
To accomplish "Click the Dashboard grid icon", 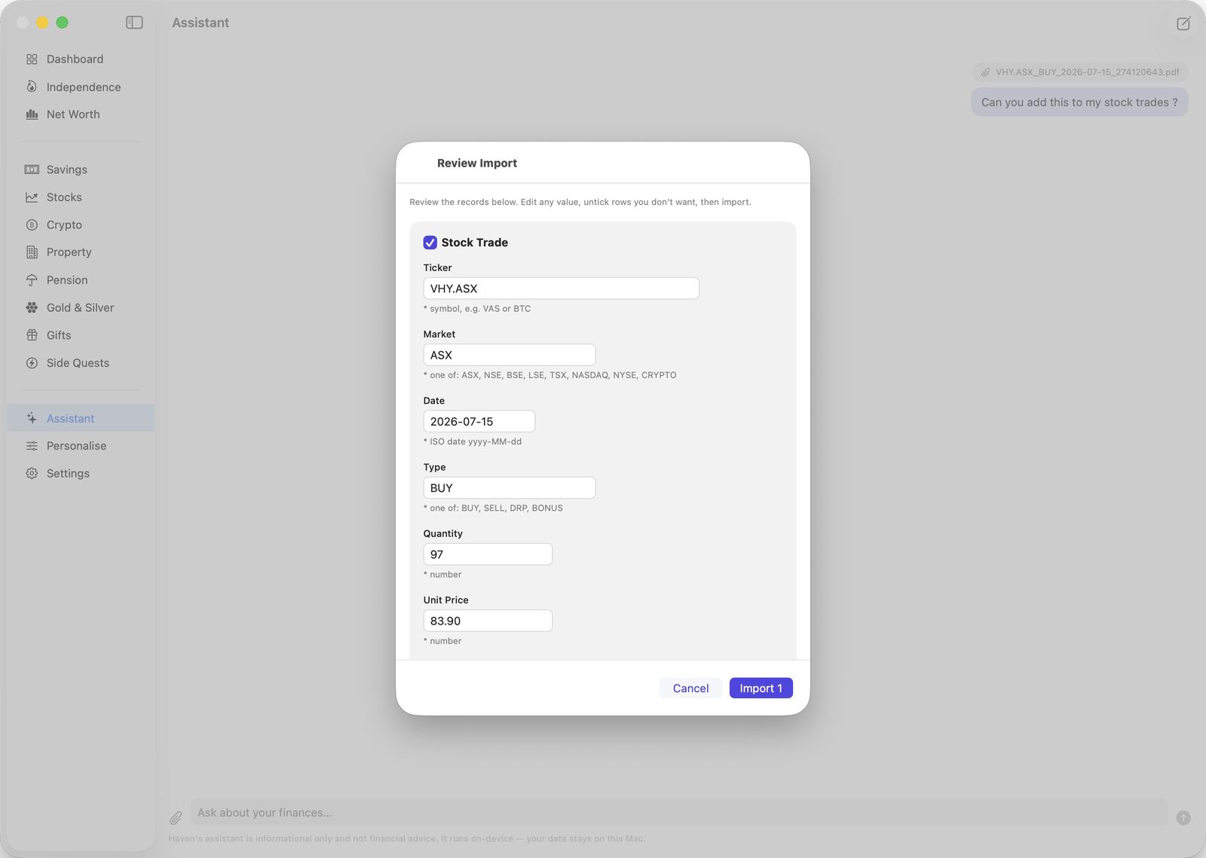I will 32,59.
